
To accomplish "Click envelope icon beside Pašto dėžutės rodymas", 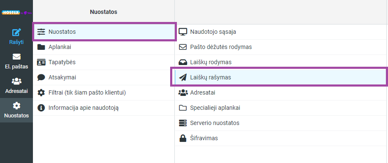I will (x=183, y=47).
